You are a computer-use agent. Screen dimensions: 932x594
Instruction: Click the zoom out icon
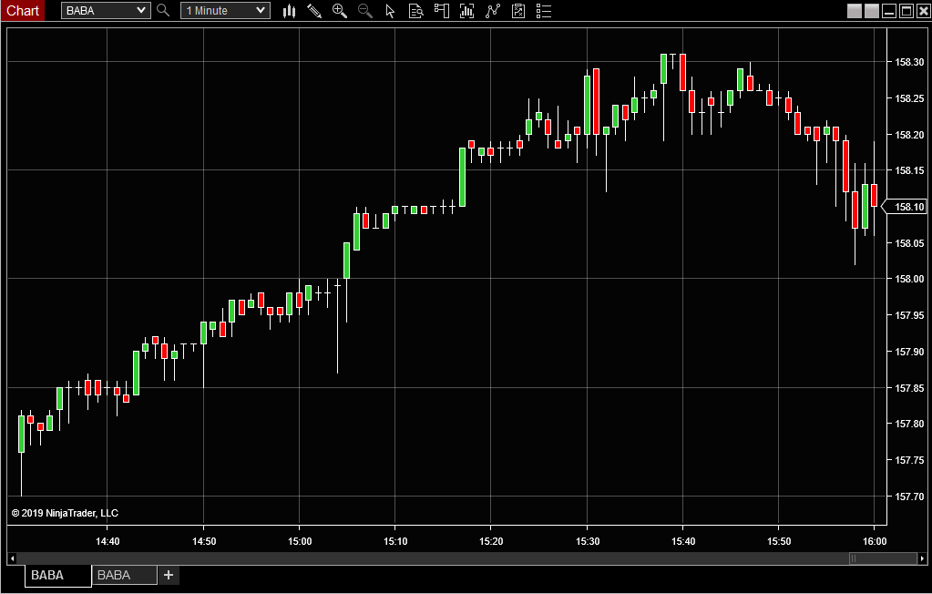click(x=365, y=11)
